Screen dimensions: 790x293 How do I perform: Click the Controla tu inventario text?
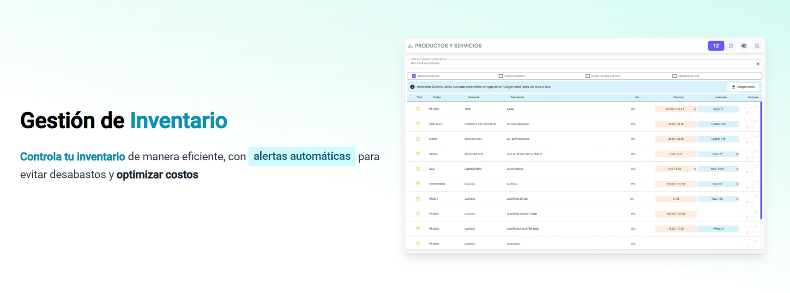[x=73, y=157]
